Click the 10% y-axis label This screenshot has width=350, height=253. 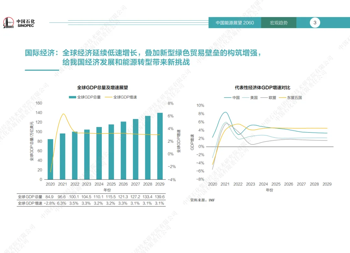(x=200, y=105)
